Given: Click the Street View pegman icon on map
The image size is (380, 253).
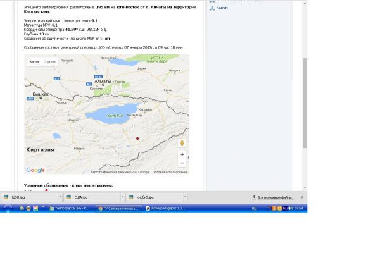Looking at the screenshot, I should (x=182, y=143).
